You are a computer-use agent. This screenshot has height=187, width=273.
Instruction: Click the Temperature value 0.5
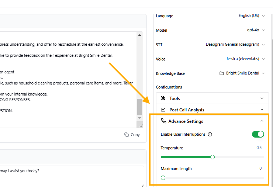click(259, 148)
